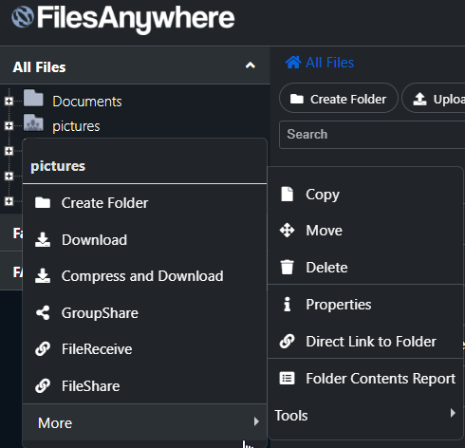Click the folder icon in Create Folder button
Viewport: 465px width, 448px height.
297,99
